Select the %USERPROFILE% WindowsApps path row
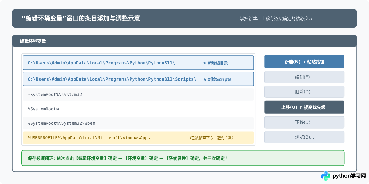 point(138,138)
